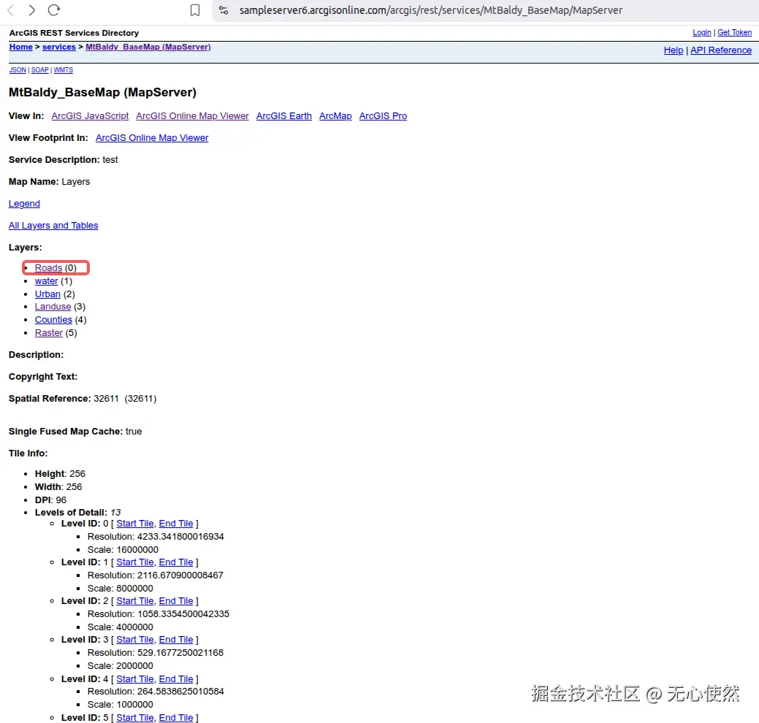Click the Scale: 1000000 entry

120,705
